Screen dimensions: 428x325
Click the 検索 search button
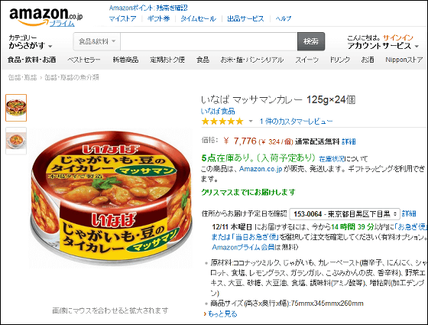[311, 41]
